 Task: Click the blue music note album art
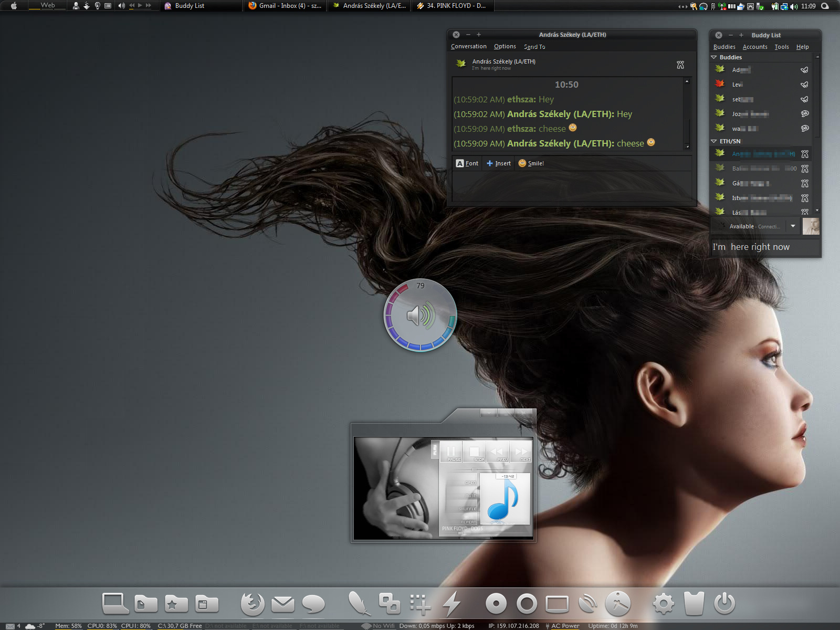pyautogui.click(x=505, y=499)
